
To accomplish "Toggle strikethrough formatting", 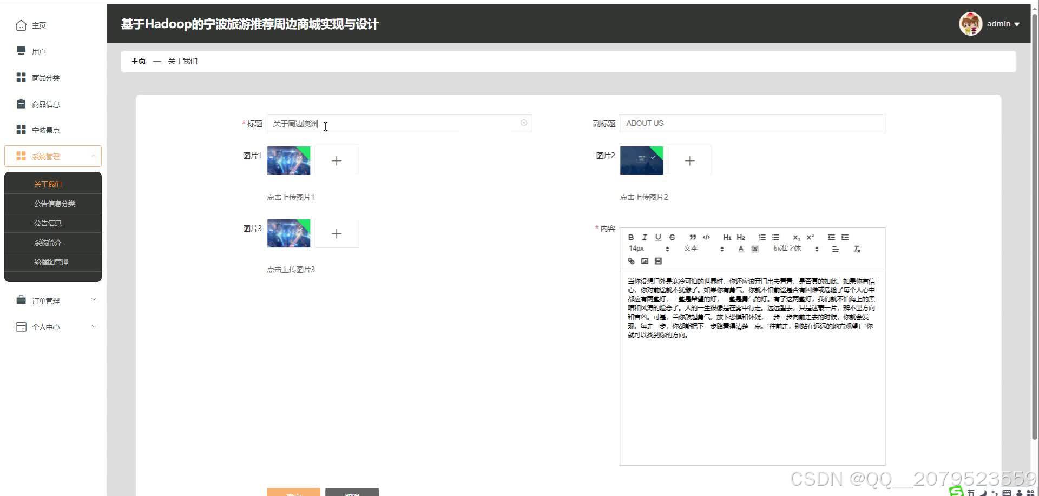I will (x=672, y=237).
